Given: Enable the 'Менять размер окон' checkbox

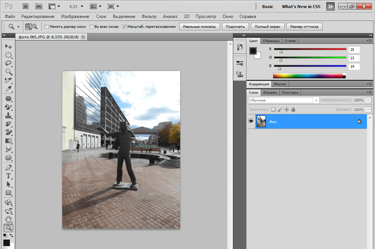Looking at the screenshot, I should (x=47, y=27).
